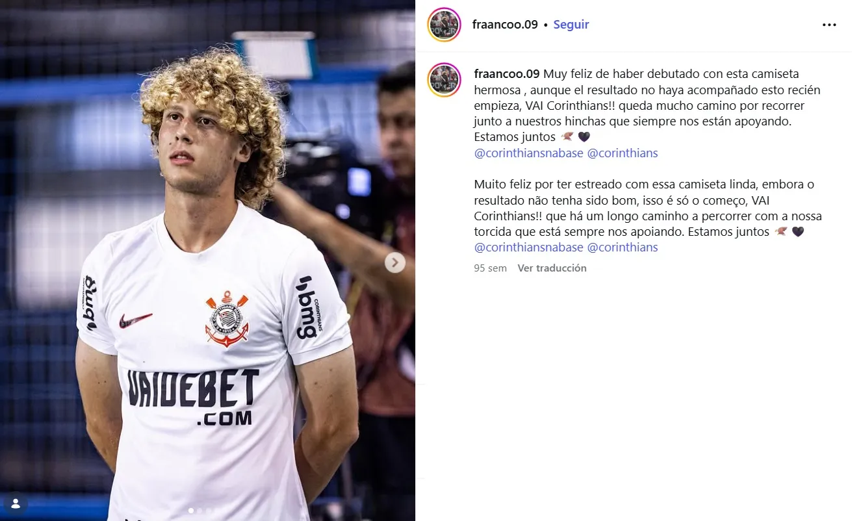Open the three-dot more options menu
Image resolution: width=852 pixels, height=521 pixels.
pyautogui.click(x=829, y=25)
